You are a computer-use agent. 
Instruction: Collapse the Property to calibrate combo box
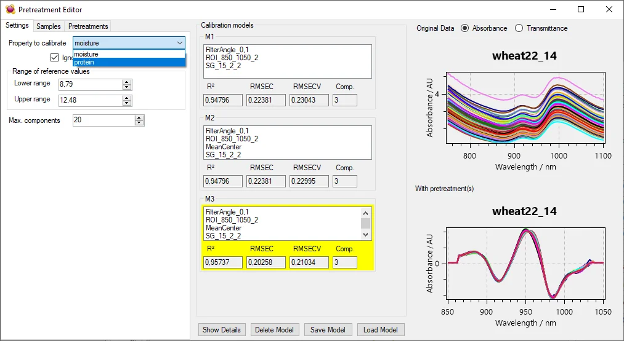179,43
